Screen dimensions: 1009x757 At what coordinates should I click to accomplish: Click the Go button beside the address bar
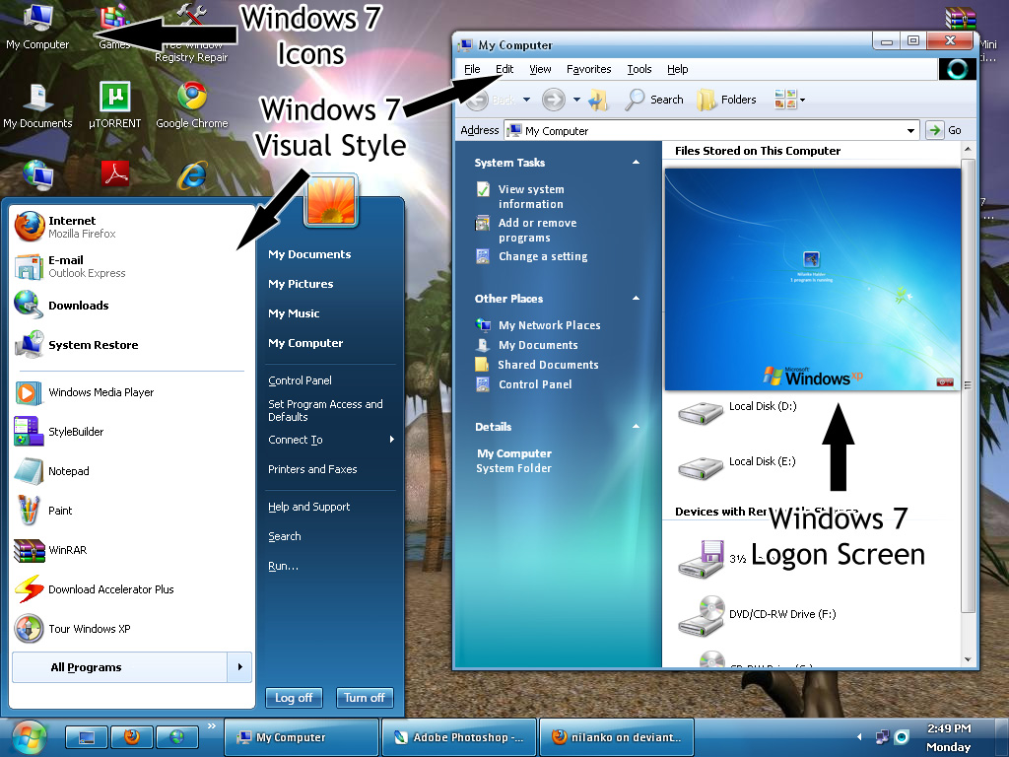[x=933, y=129]
